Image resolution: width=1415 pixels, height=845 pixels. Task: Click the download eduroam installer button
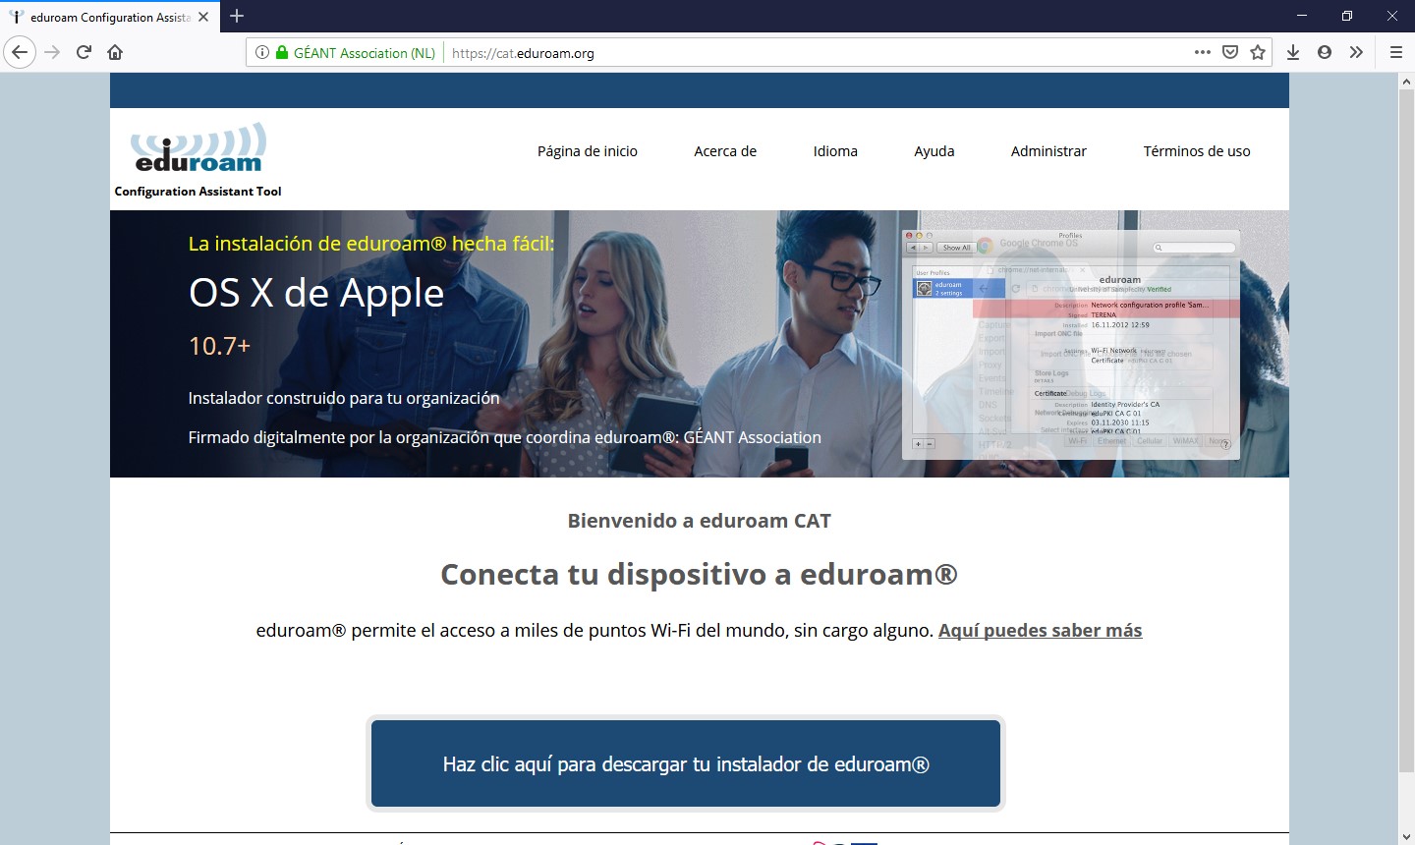pos(686,763)
